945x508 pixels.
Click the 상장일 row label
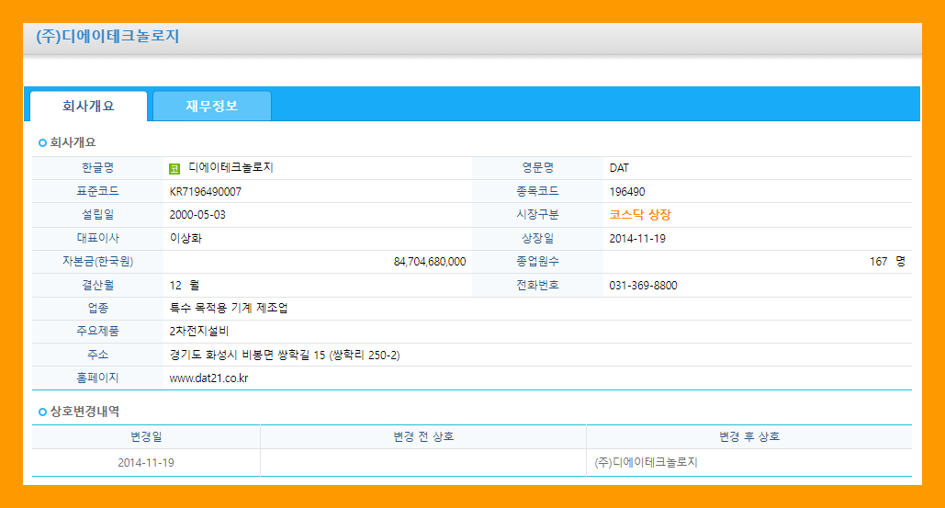537,238
